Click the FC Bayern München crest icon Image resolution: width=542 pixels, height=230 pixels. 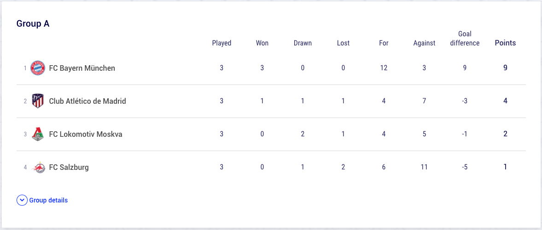[x=38, y=68]
